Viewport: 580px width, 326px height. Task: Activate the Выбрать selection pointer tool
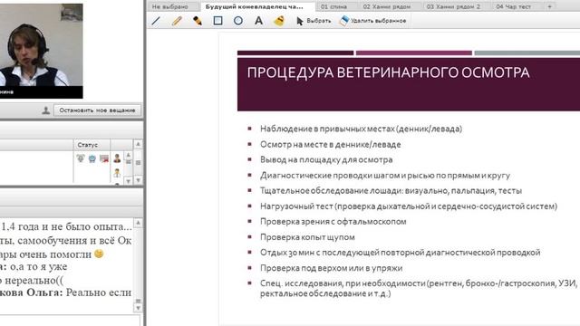point(314,21)
